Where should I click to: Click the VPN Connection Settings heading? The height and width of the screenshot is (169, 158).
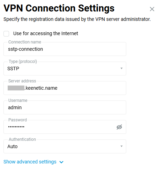tap(59, 8)
